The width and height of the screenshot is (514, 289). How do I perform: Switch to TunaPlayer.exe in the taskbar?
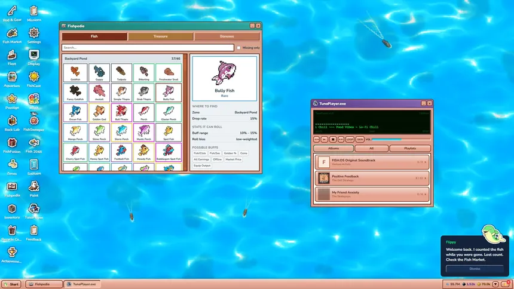tap(82, 284)
